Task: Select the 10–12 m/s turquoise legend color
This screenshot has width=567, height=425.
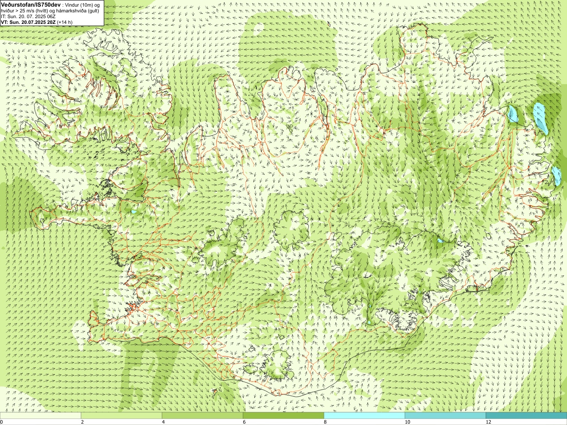Action: point(445,416)
